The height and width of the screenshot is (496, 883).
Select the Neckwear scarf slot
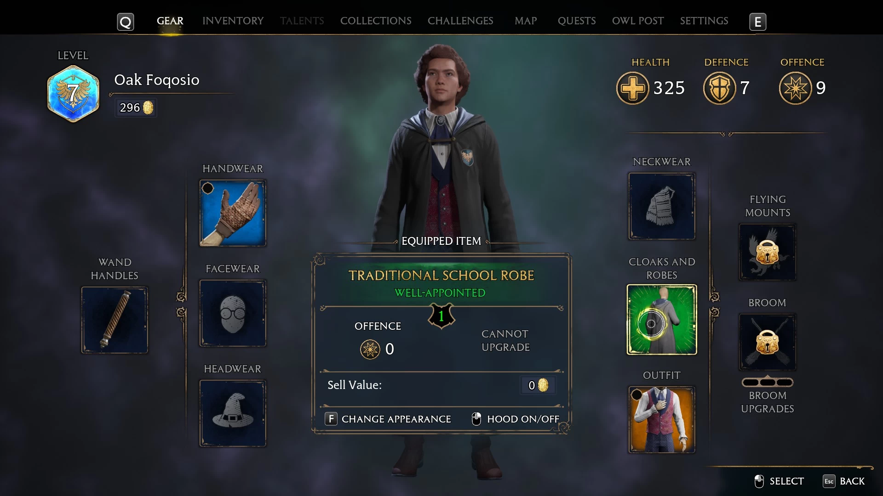pos(662,206)
